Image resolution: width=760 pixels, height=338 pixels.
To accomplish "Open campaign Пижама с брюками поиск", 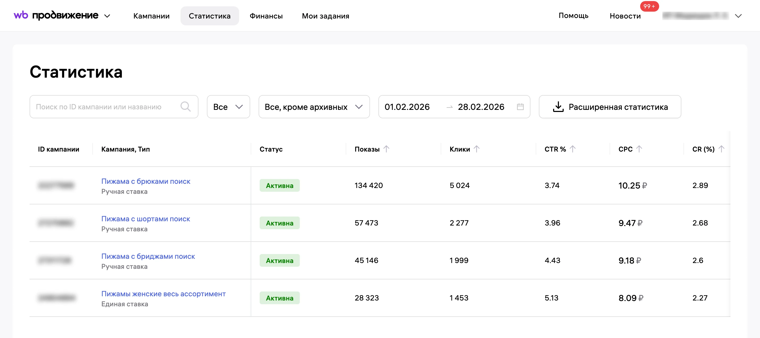I will tap(146, 181).
